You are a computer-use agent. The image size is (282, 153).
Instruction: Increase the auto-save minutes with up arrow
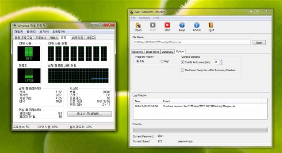point(221,61)
